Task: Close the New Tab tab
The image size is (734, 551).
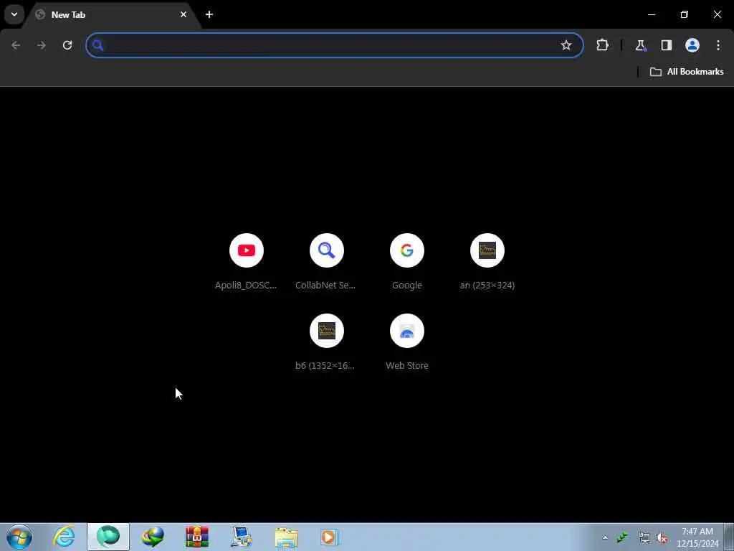Action: coord(183,14)
